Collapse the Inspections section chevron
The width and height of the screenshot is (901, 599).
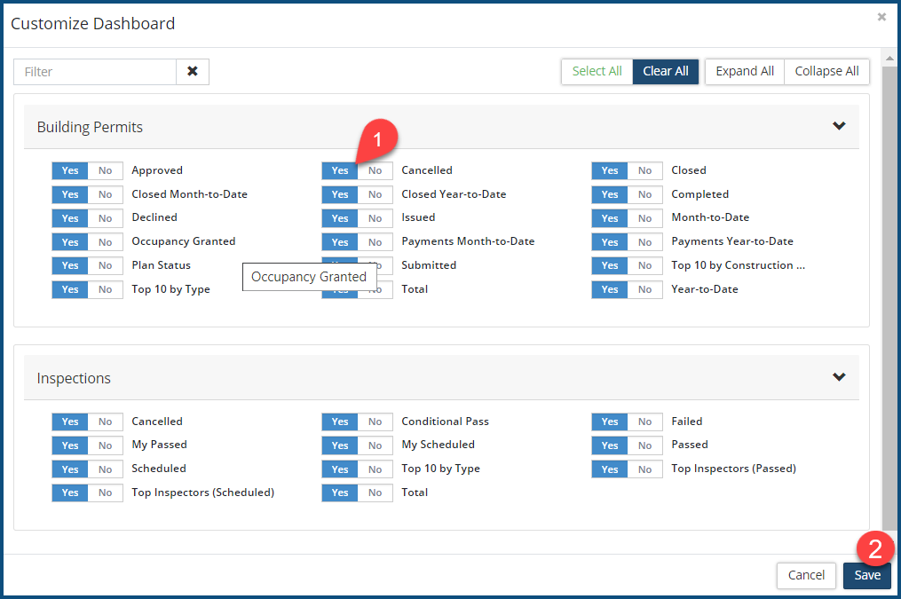pos(839,377)
